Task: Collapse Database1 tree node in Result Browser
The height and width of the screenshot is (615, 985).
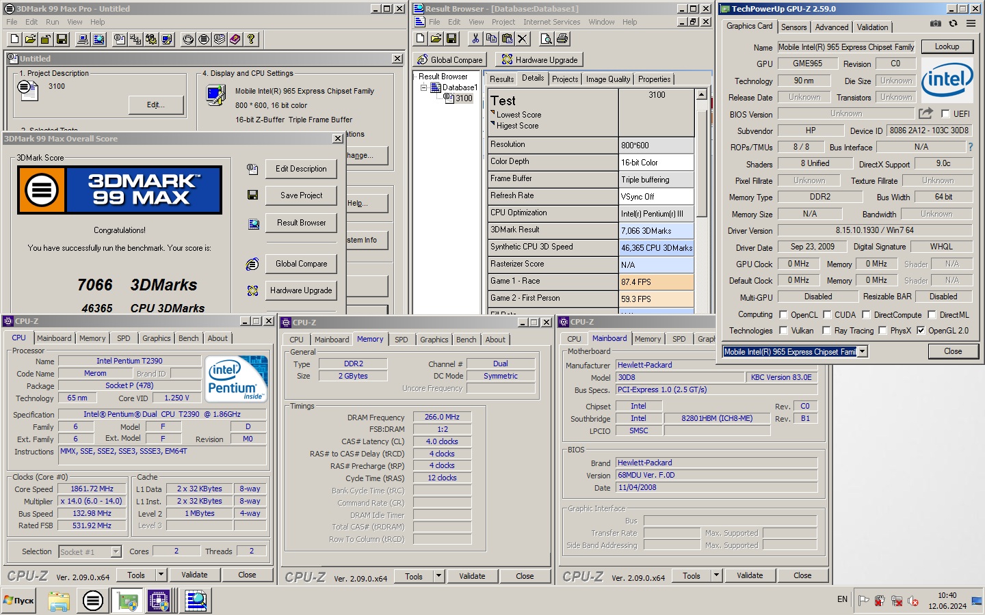Action: [x=424, y=87]
